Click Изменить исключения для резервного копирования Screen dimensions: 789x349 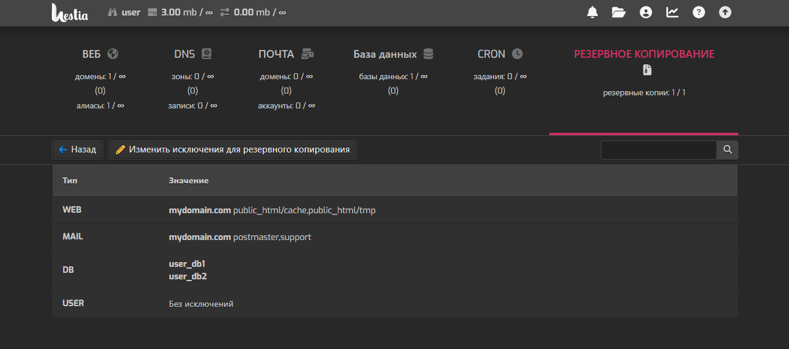[233, 150]
